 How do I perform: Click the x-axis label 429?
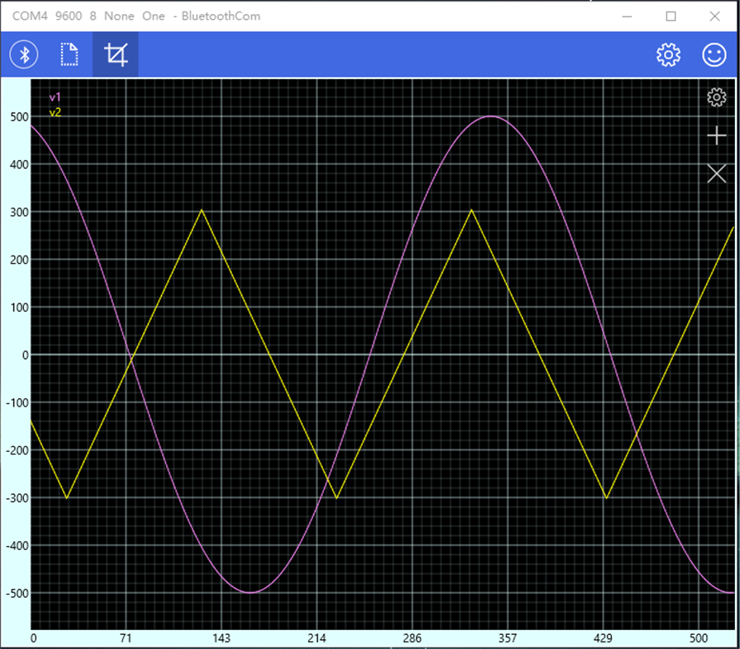[x=603, y=638]
